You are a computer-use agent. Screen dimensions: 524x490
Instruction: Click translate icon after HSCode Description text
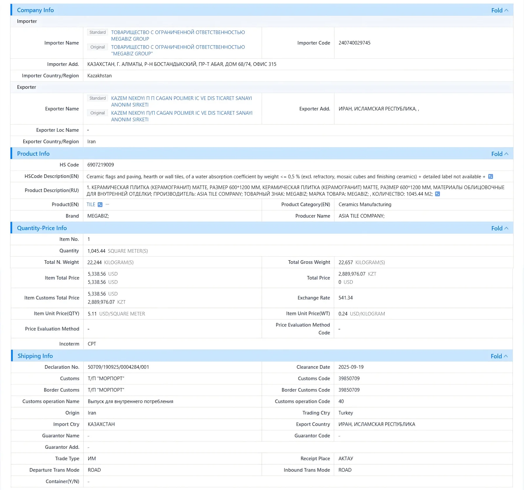(x=491, y=177)
